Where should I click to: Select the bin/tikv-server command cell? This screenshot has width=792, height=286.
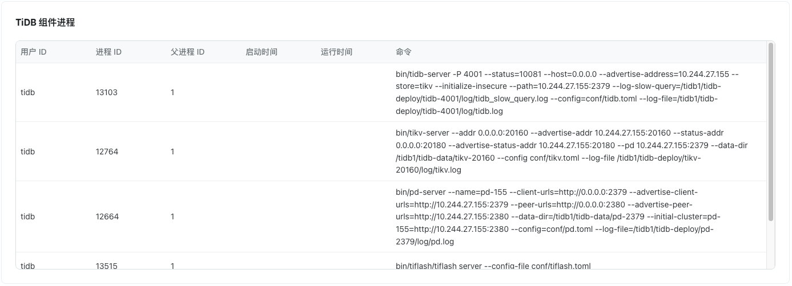coord(571,152)
